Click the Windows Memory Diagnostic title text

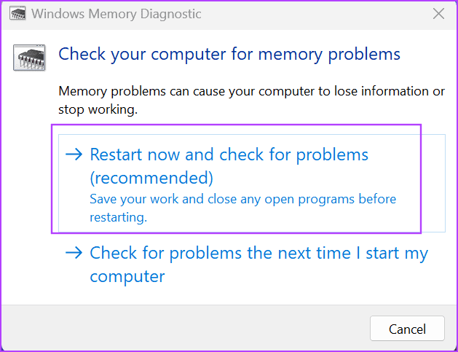click(x=117, y=14)
